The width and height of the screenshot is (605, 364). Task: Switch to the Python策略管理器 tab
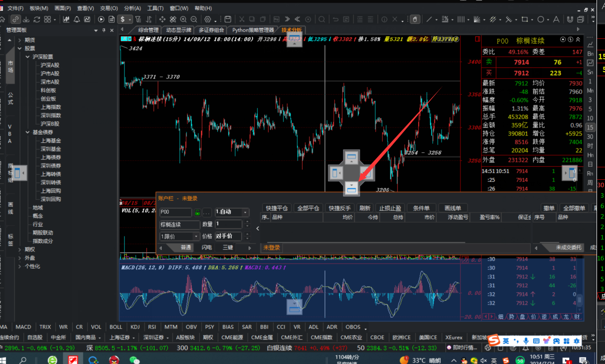coord(253,30)
